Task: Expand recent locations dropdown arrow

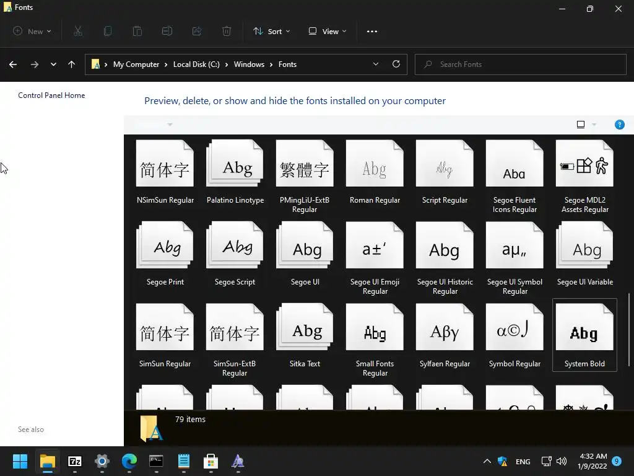Action: [53, 64]
